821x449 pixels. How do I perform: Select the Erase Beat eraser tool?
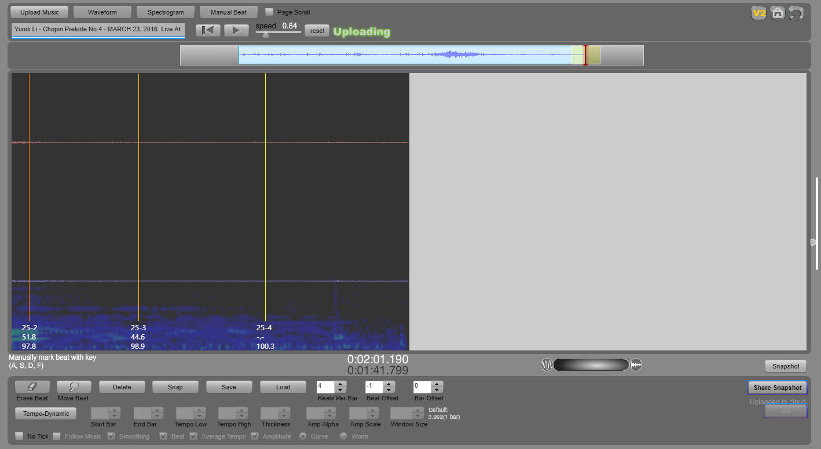(32, 387)
